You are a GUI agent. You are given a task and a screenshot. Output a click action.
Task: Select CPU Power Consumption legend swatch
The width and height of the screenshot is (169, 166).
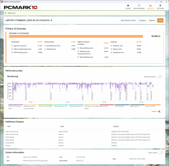(92, 105)
